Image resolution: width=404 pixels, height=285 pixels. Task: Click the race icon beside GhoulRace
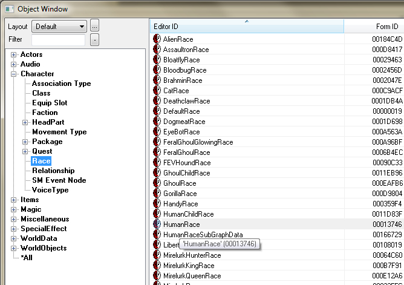(x=157, y=183)
